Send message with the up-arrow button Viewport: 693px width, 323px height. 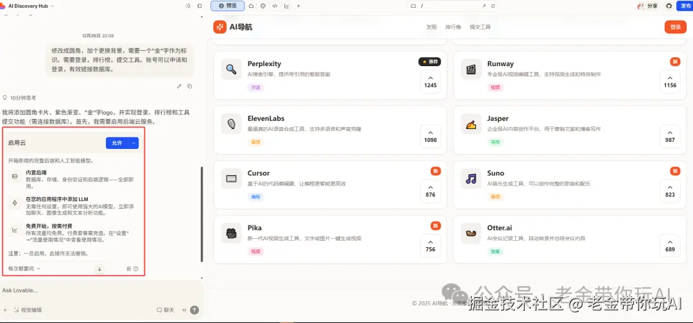click(194, 310)
